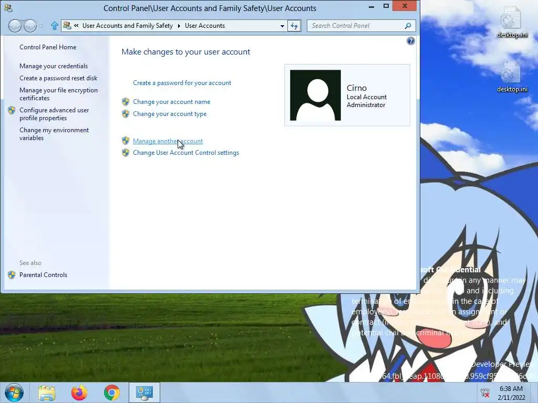Select Create a password for your account
The width and height of the screenshot is (538, 403).
[182, 83]
